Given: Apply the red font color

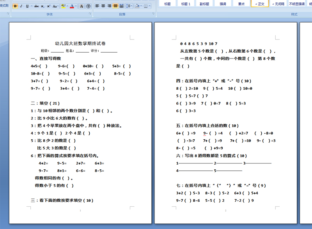Looking at the screenshot, I should click(x=72, y=6).
